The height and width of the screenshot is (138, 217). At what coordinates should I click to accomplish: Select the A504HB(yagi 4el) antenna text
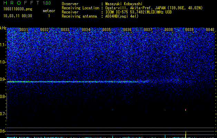[122, 16]
